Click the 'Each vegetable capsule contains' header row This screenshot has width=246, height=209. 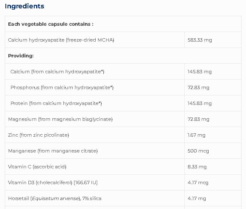(x=51, y=24)
